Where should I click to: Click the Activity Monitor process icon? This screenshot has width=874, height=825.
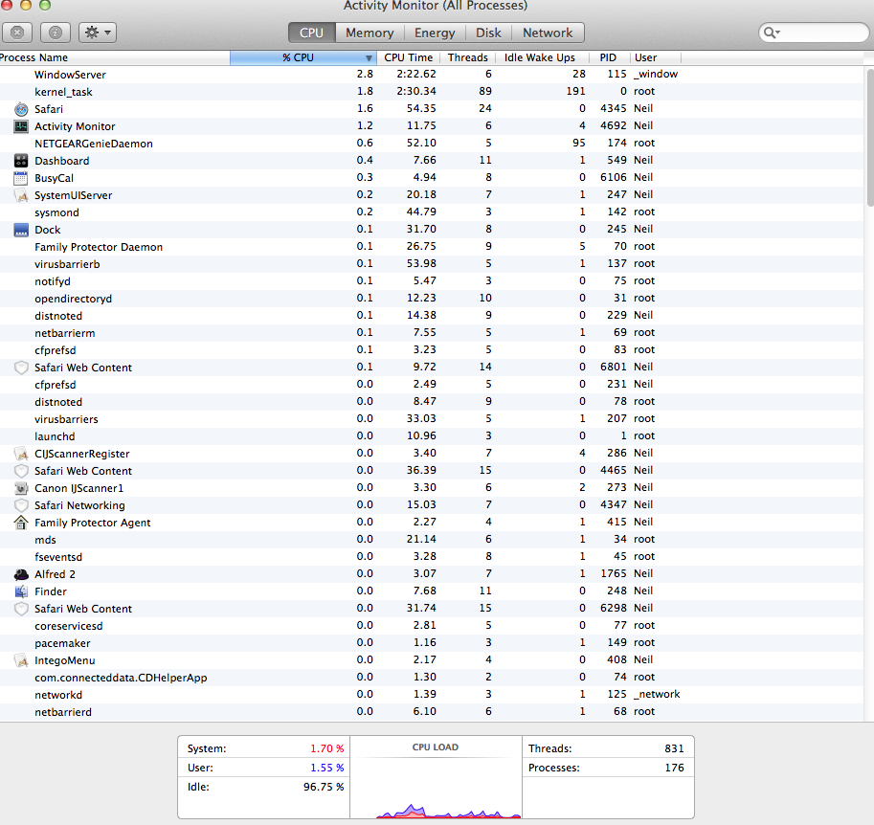pos(21,126)
